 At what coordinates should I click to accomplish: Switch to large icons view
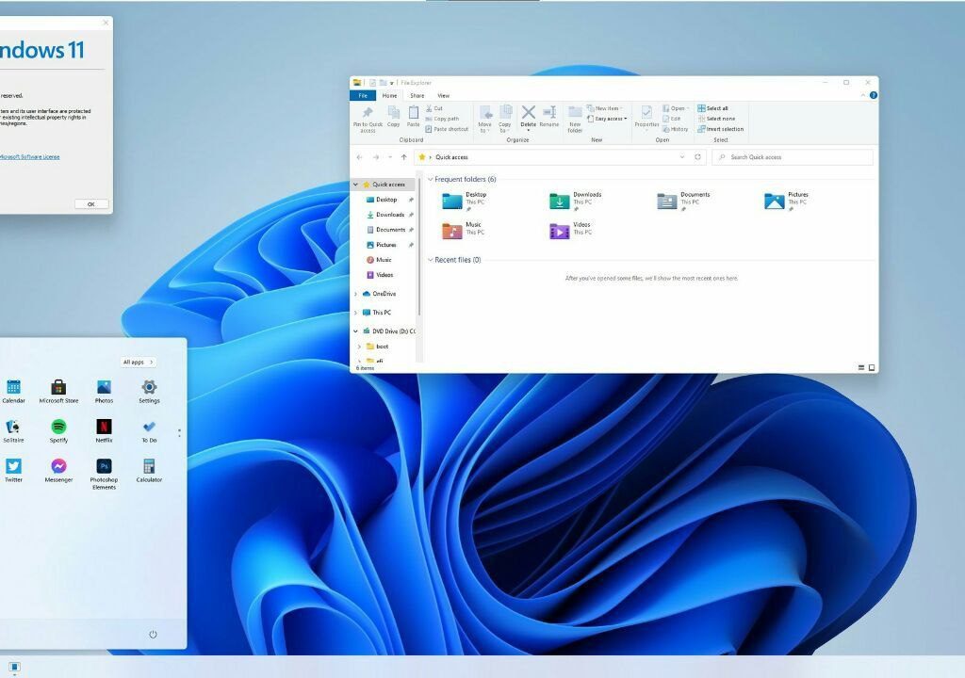coord(872,368)
